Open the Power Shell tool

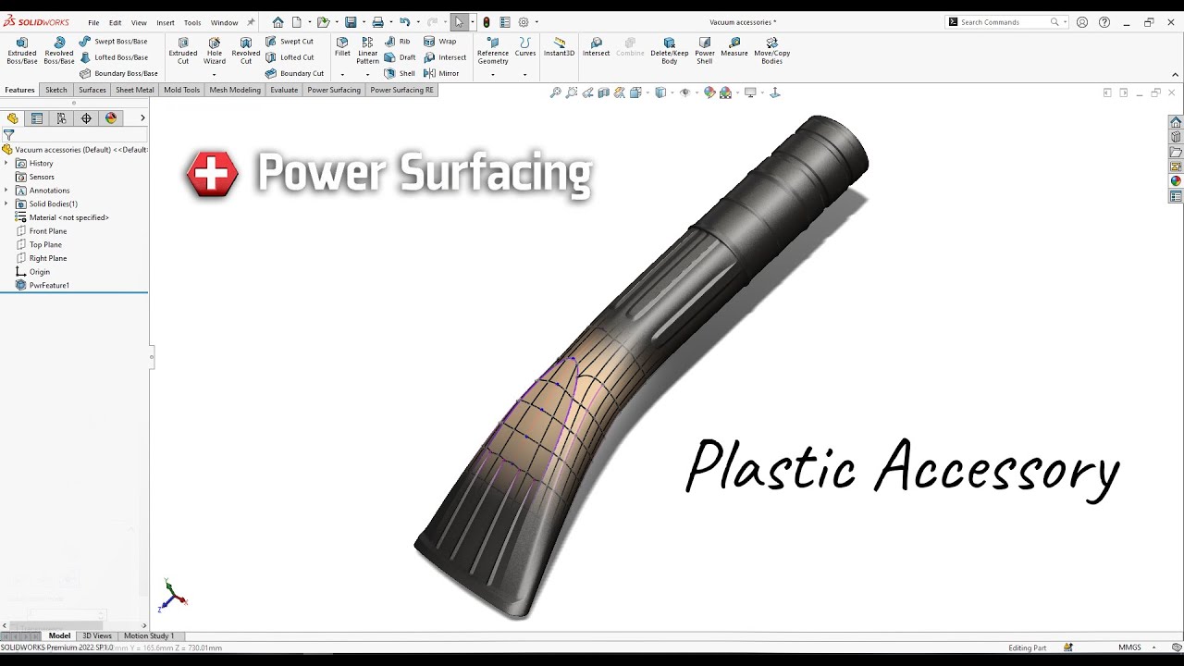tap(705, 50)
